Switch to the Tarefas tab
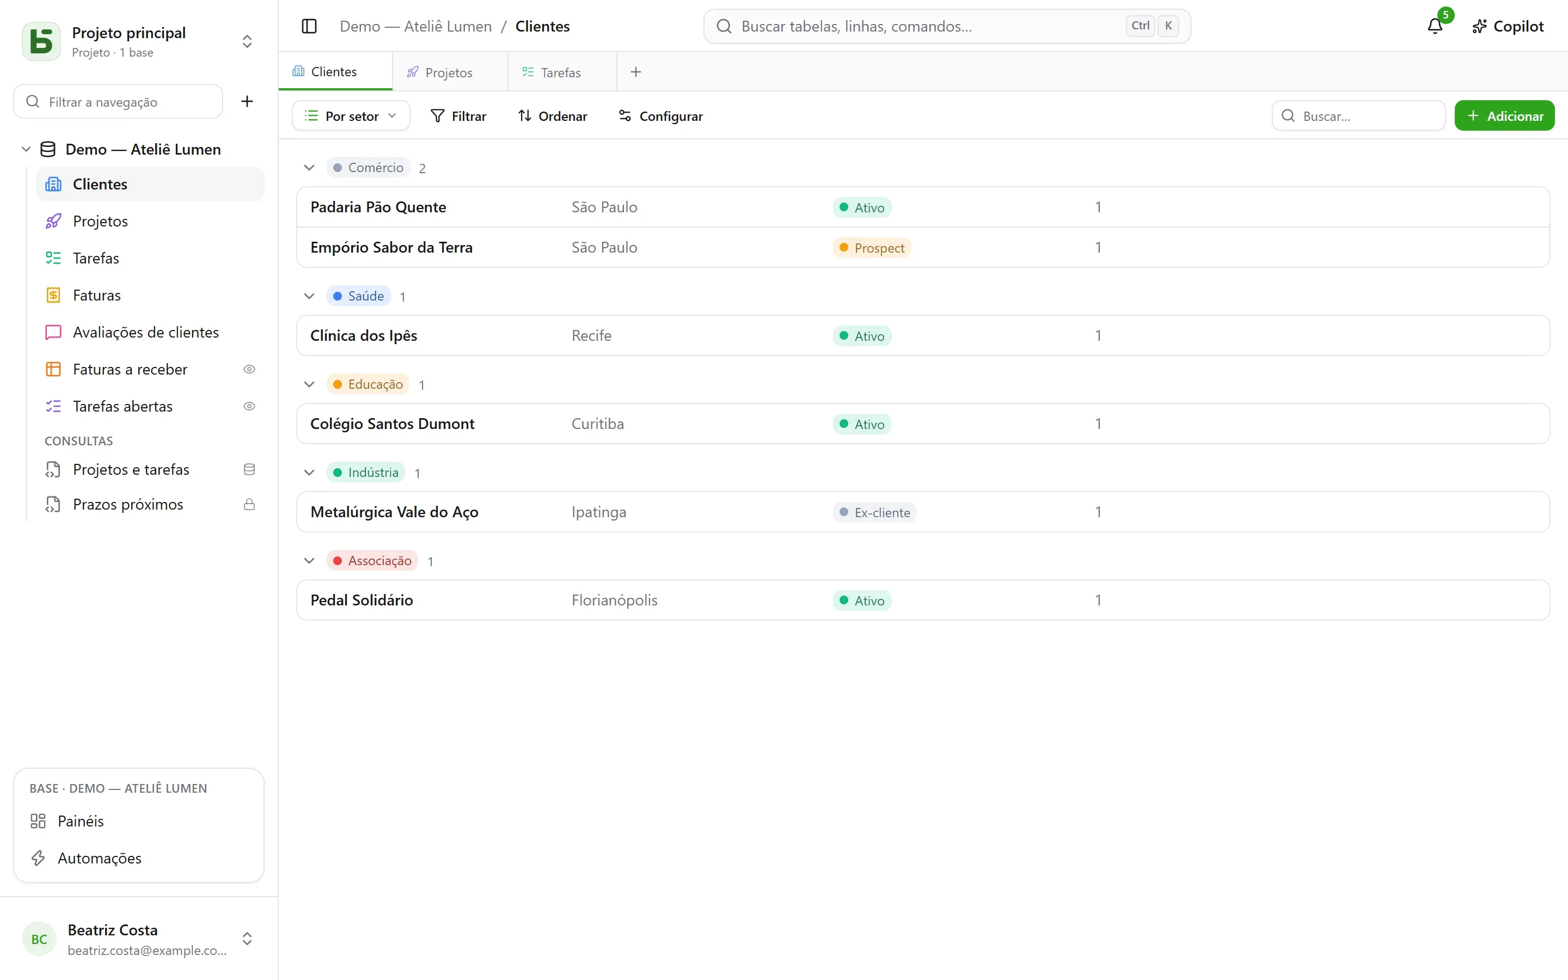Screen dimensions: 1568x980 point(561,72)
